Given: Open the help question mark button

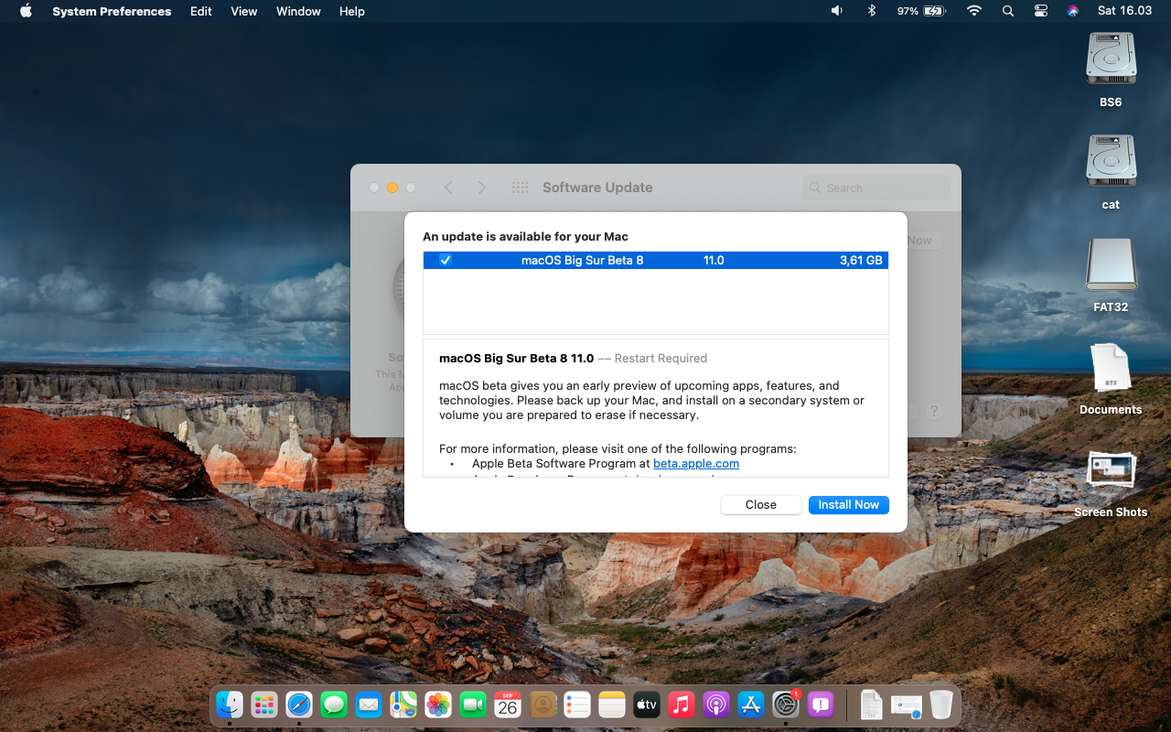Looking at the screenshot, I should click(x=934, y=412).
